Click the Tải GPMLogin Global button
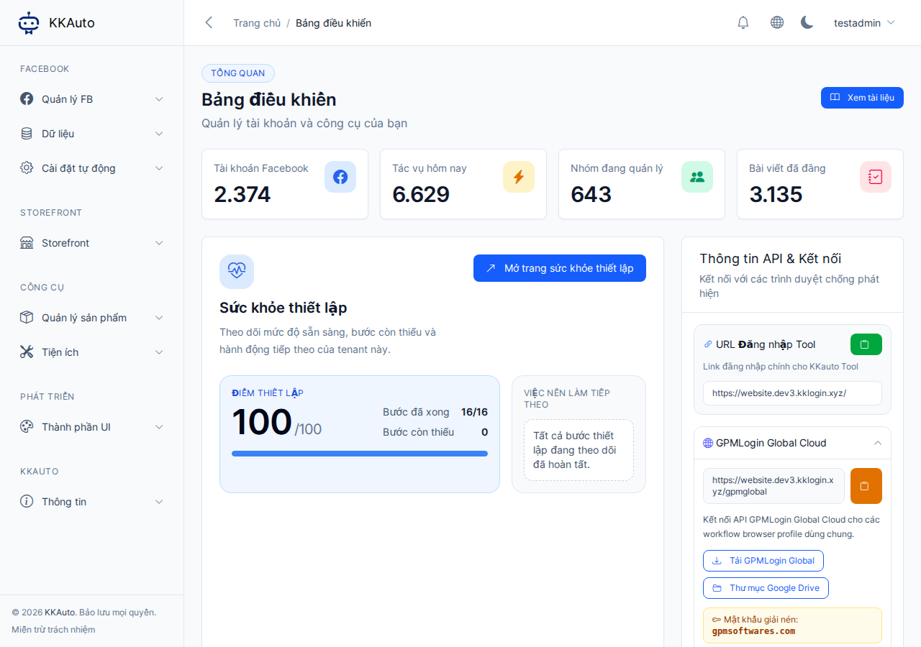The width and height of the screenshot is (921, 647). tap(763, 561)
